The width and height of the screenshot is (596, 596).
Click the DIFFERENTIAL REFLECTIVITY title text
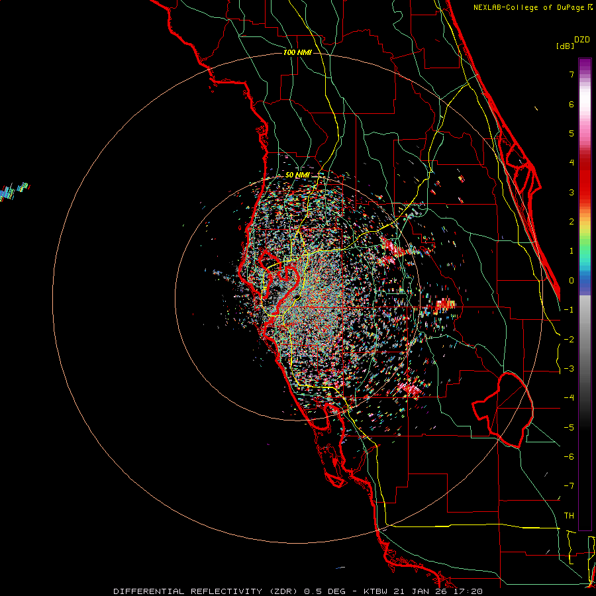pyautogui.click(x=188, y=591)
